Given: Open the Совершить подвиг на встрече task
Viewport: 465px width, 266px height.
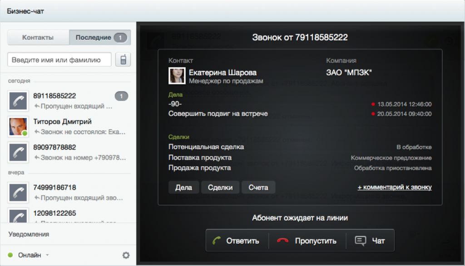Looking at the screenshot, I should point(218,114).
